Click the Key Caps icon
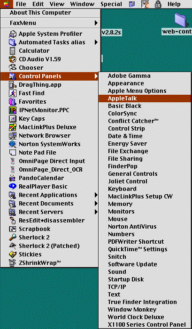192x329 pixels. pos(13,119)
